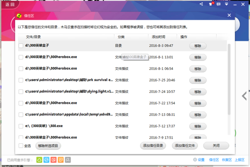Click 移除 for the 2016-7-24 10:57 entry
250x167 pixels.
click(198, 92)
